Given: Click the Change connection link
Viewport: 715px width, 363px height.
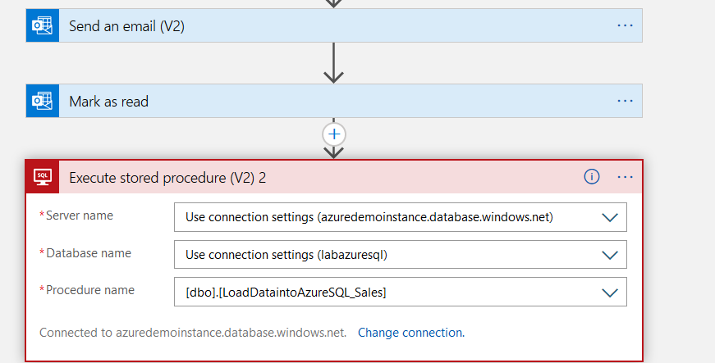Looking at the screenshot, I should tap(410, 333).
